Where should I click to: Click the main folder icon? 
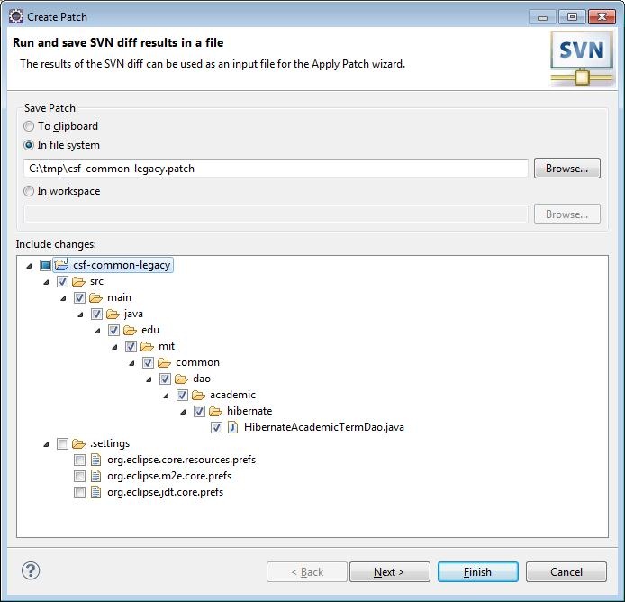click(x=95, y=297)
